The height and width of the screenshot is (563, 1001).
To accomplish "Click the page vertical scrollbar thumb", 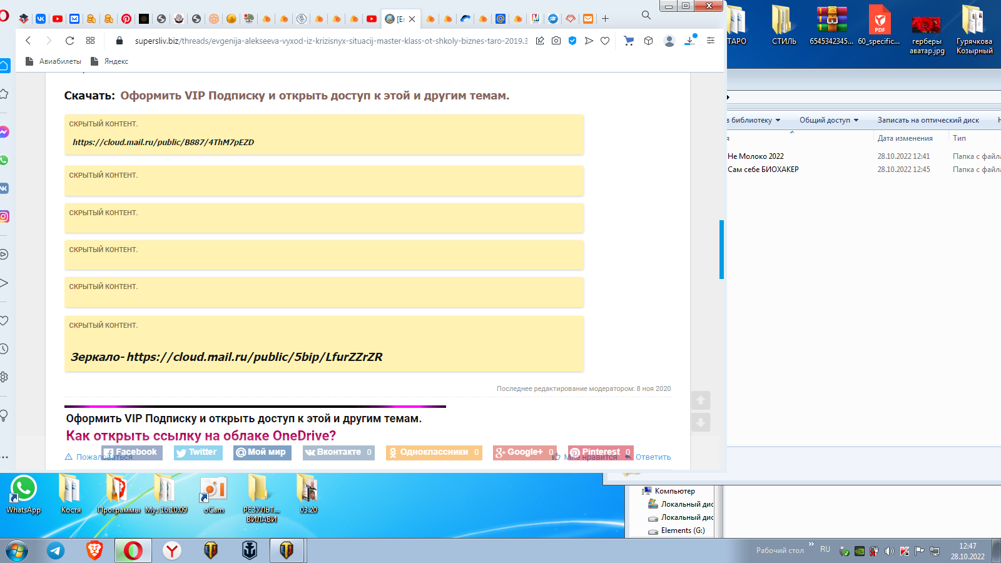I will [721, 249].
